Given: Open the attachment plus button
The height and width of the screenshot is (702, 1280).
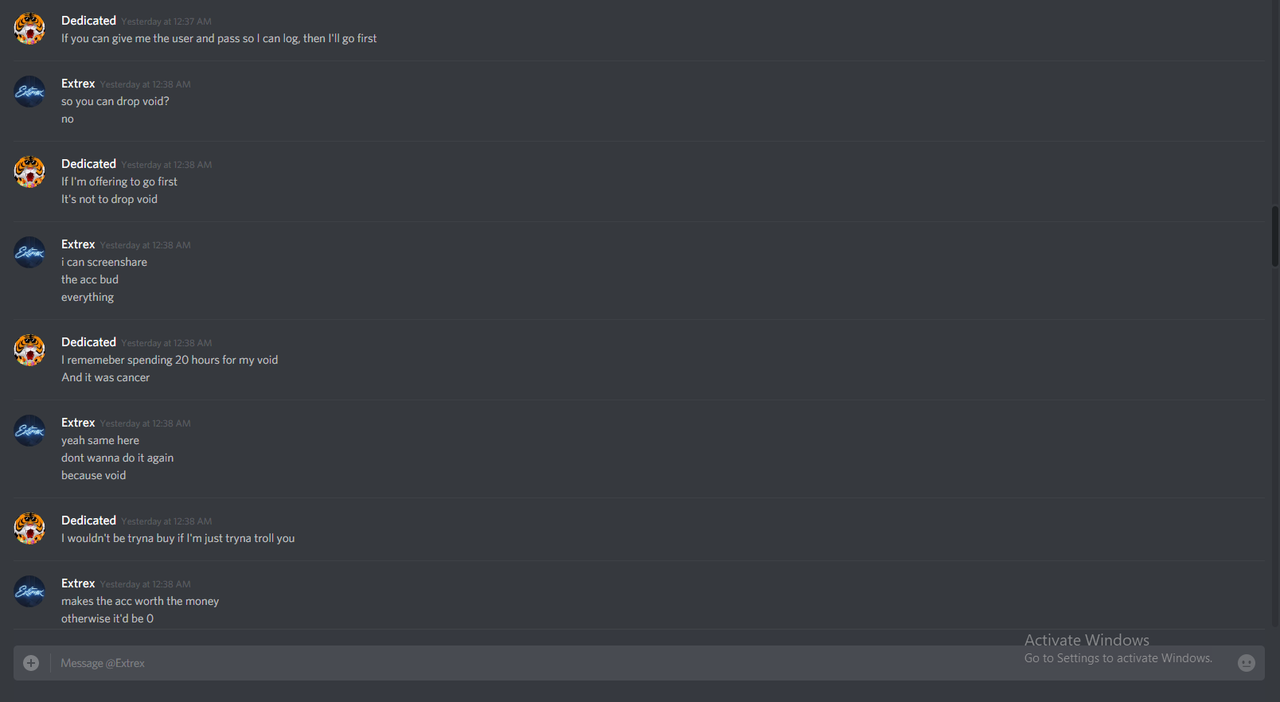Looking at the screenshot, I should coord(31,663).
